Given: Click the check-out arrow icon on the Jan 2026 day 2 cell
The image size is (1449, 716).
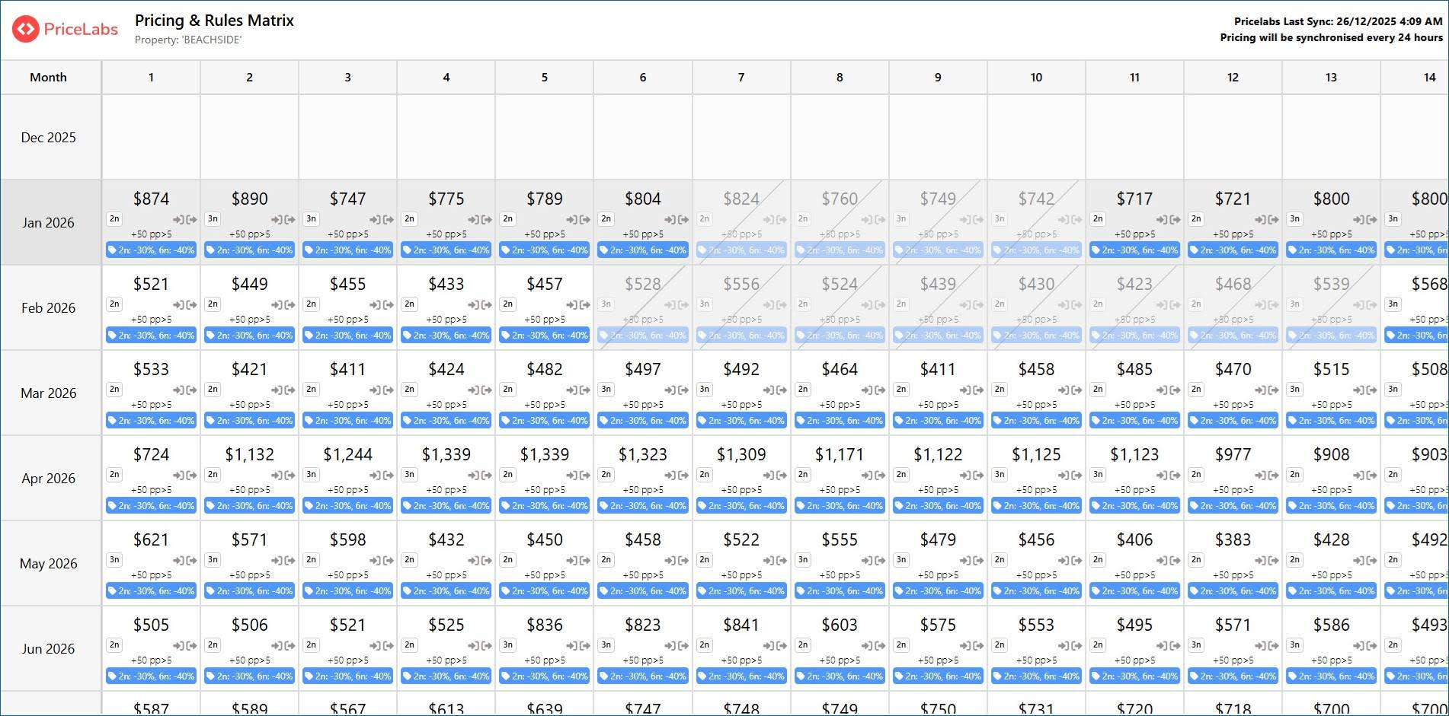Looking at the screenshot, I should (289, 220).
